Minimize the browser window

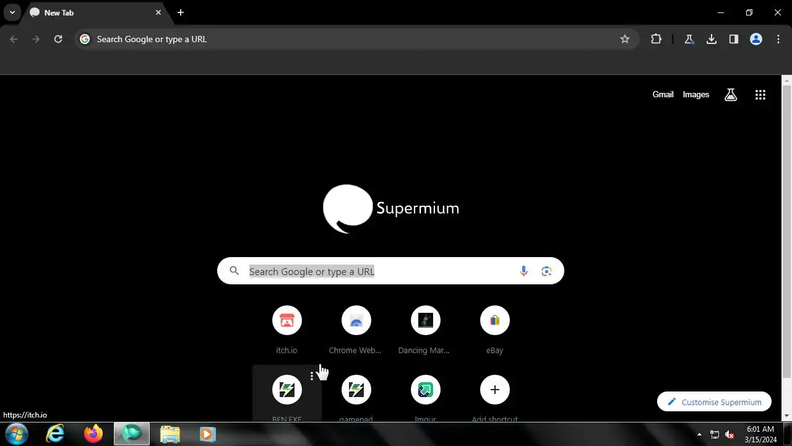pyautogui.click(x=721, y=12)
